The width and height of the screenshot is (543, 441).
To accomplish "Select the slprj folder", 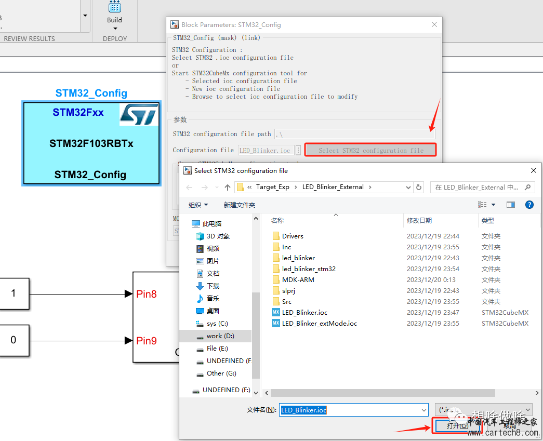I will click(x=288, y=290).
